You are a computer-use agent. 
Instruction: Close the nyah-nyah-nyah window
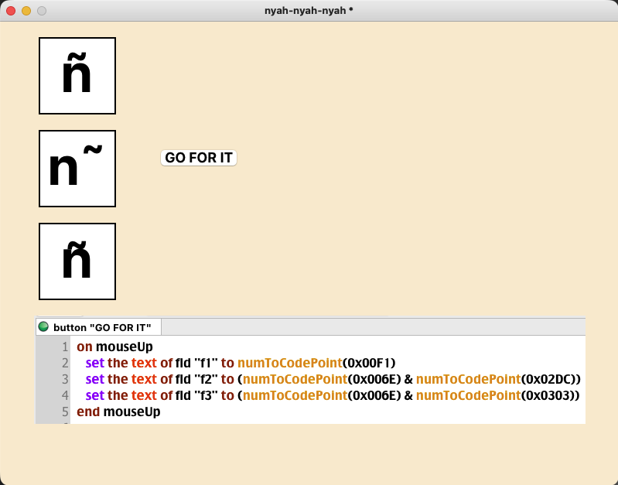[11, 11]
